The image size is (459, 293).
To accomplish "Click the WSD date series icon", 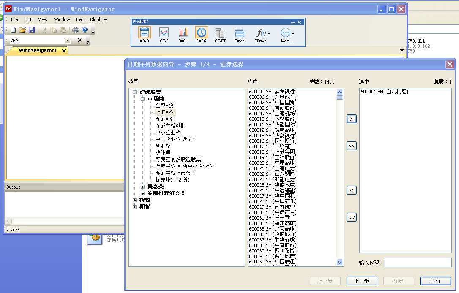I will [x=145, y=33].
